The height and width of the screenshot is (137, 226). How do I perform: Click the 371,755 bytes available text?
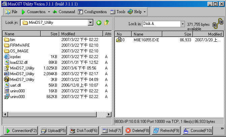pyautogui.click(x=198, y=27)
